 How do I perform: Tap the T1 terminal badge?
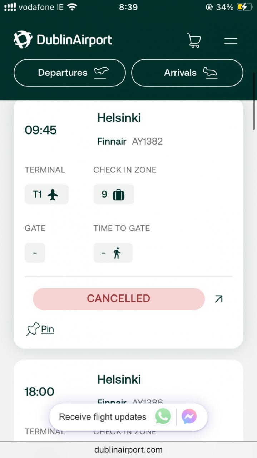tap(46, 194)
